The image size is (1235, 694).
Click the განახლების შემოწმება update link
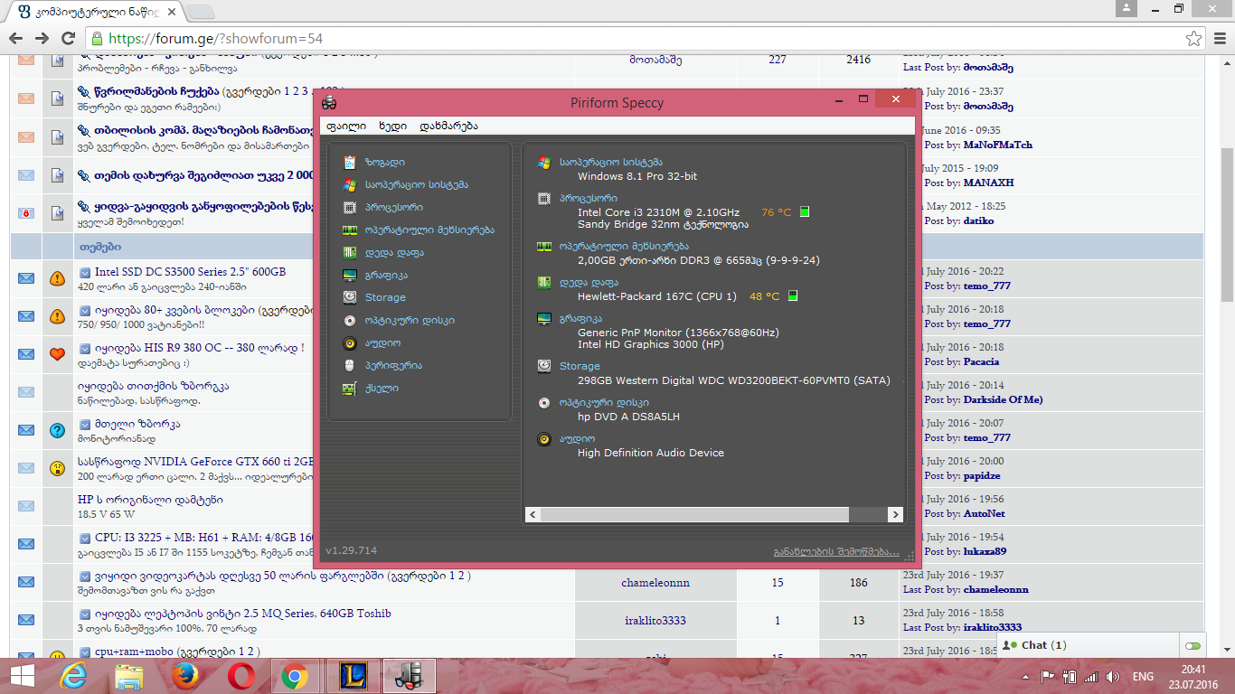click(835, 551)
